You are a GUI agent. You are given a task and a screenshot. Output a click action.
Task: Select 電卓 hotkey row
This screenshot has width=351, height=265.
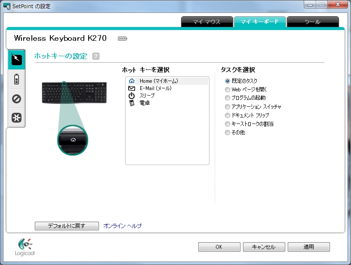coord(167,103)
